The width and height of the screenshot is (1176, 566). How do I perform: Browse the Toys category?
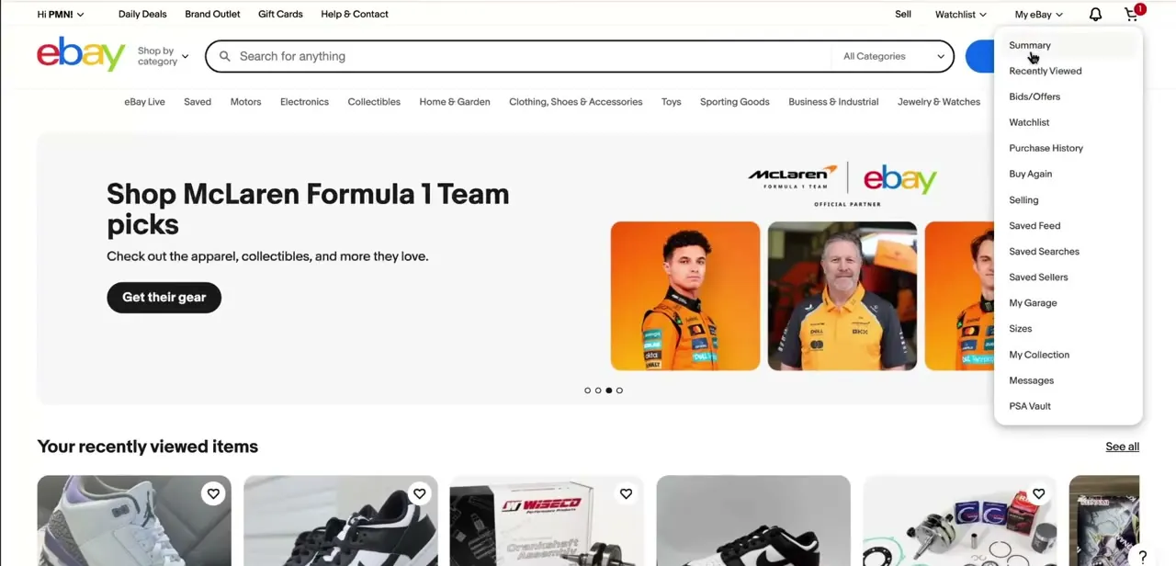[671, 102]
